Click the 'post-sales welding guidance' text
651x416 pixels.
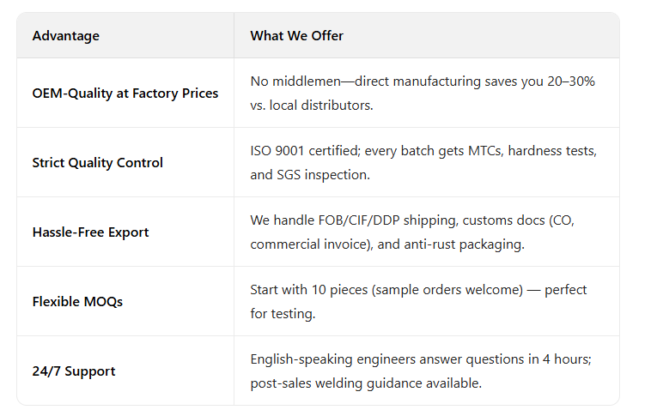pyautogui.click(x=335, y=383)
